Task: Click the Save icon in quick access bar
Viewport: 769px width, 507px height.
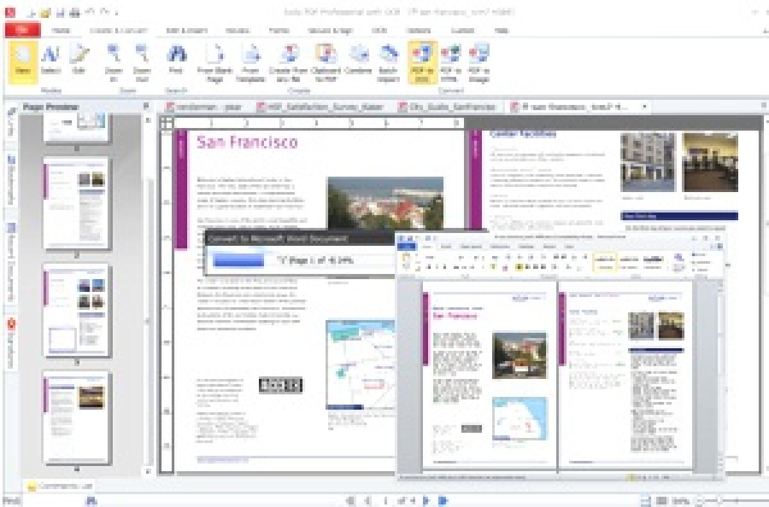Action: point(62,12)
